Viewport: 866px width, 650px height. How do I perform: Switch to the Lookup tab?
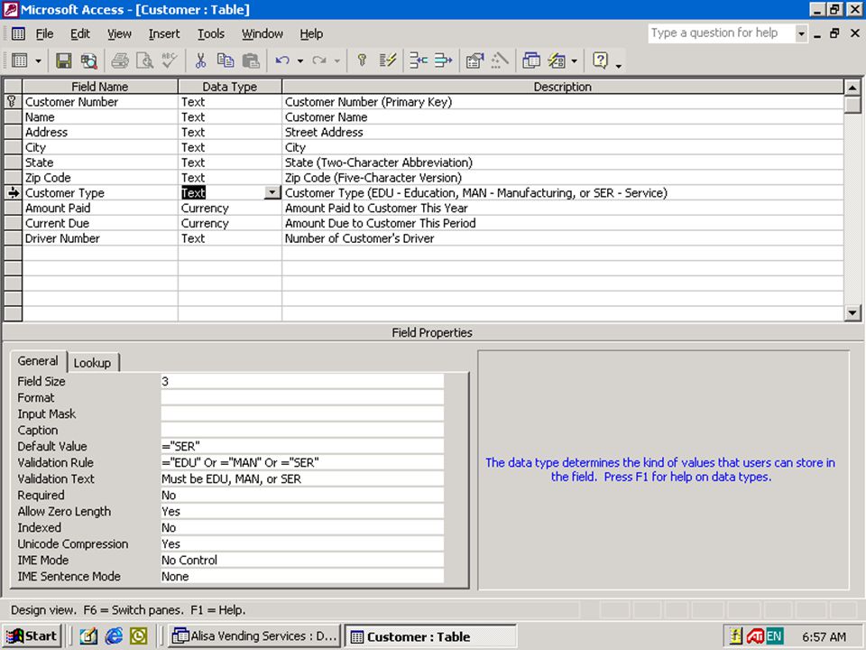tap(92, 363)
